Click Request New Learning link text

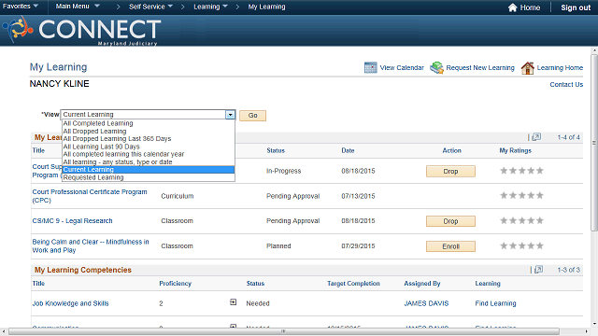tap(480, 68)
